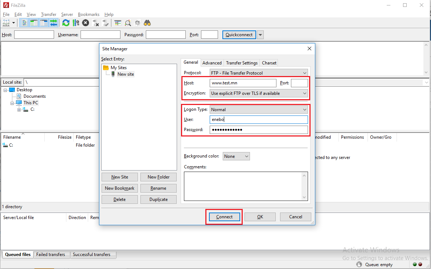The height and width of the screenshot is (269, 431).
Task: Switch to the Advanced tab
Action: 212,63
